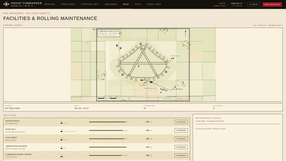Click crossed hardstand circle at east perimeter
Screen dimensions: 286x161
(x=166, y=72)
